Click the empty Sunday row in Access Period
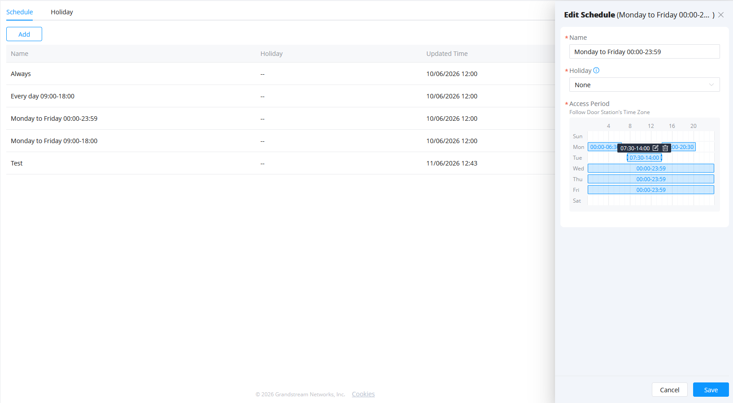This screenshot has height=403, width=733. point(651,136)
